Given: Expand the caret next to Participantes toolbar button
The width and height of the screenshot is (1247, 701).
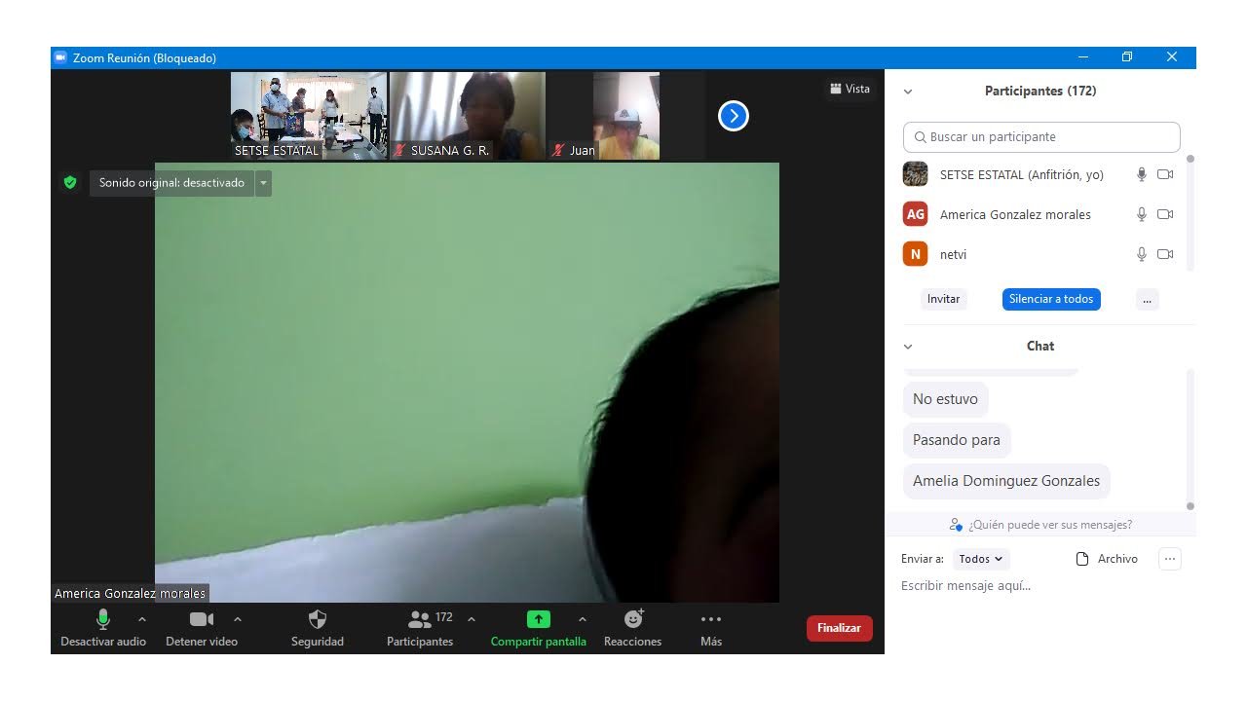Looking at the screenshot, I should click(x=472, y=619).
